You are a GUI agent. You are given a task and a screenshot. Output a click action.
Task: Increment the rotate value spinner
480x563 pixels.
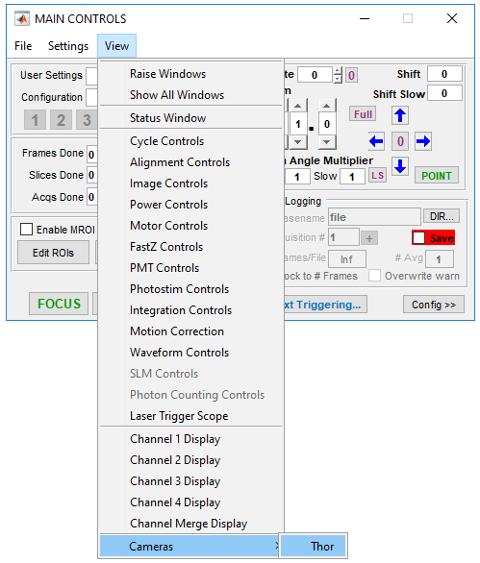338,71
